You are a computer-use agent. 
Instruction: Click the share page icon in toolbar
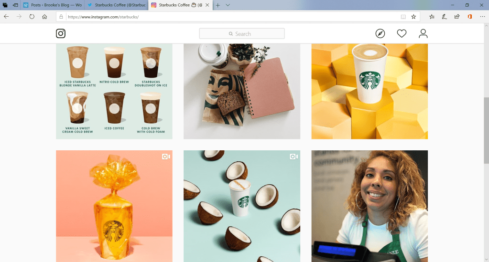click(x=457, y=16)
